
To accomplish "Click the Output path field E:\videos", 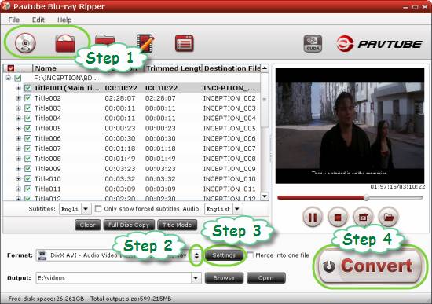I will [x=114, y=278].
